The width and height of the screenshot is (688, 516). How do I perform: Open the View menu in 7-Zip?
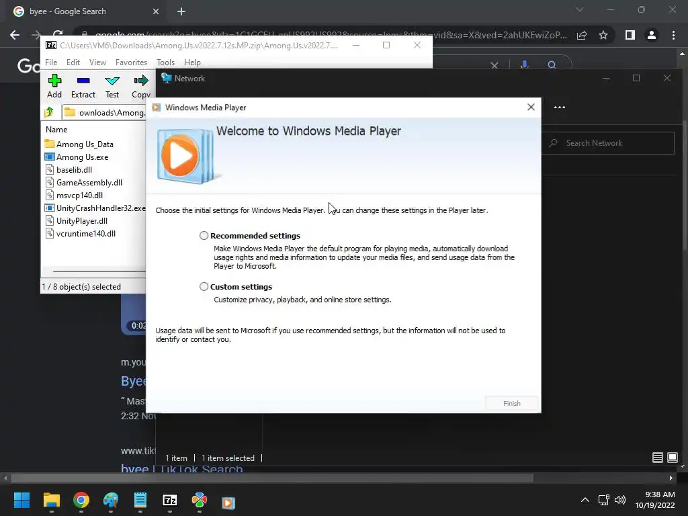[97, 62]
